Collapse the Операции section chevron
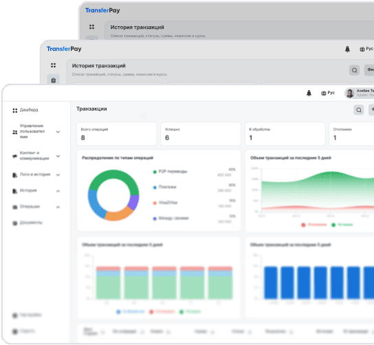 (58, 207)
